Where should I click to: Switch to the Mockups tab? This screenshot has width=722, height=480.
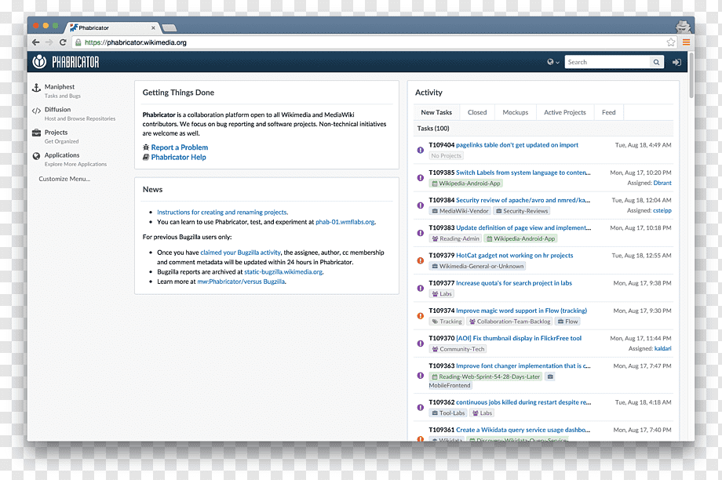pyautogui.click(x=516, y=112)
